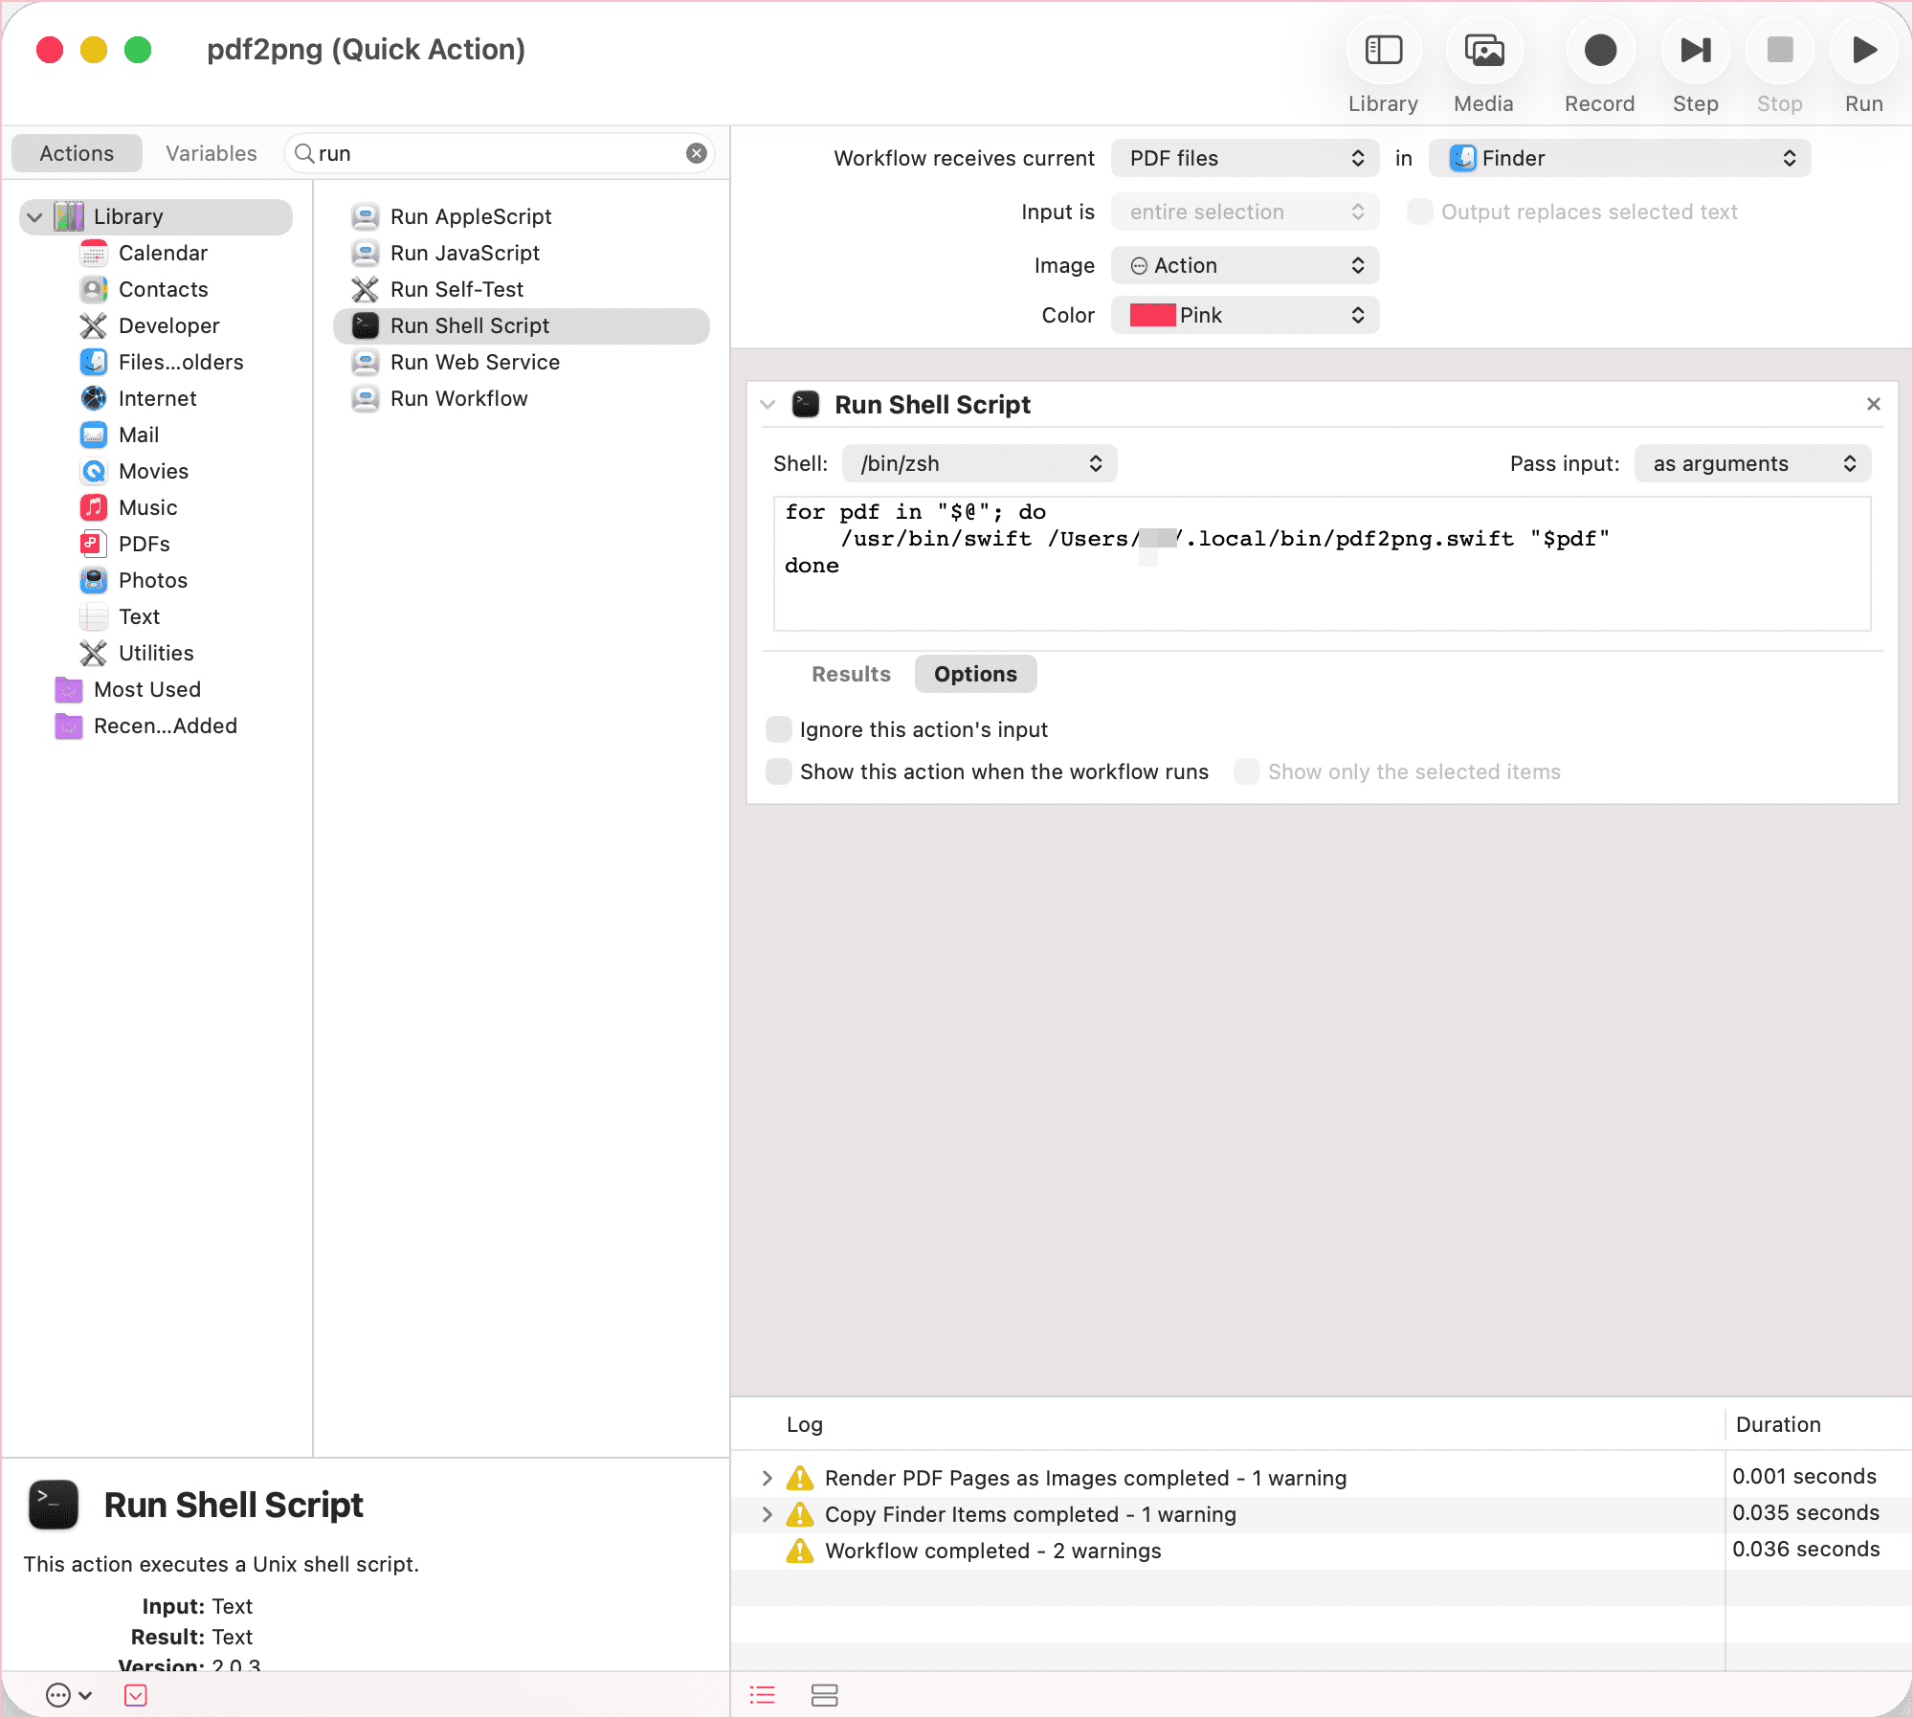Show the log list view
Viewport: 1914px width, 1719px height.
763,1695
